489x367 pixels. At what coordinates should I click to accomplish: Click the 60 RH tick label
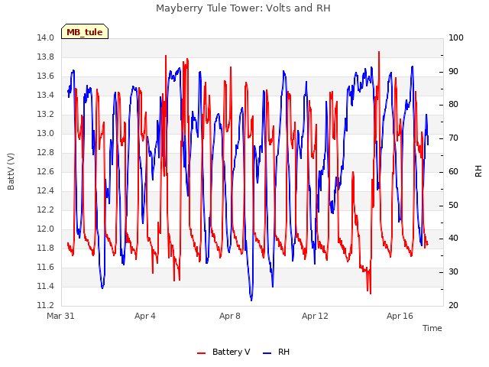click(x=453, y=171)
